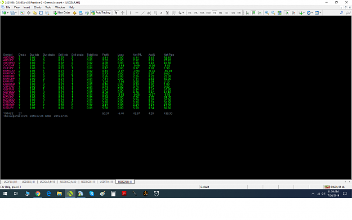Toggle the Navigator folder icon

click(x=34, y=13)
